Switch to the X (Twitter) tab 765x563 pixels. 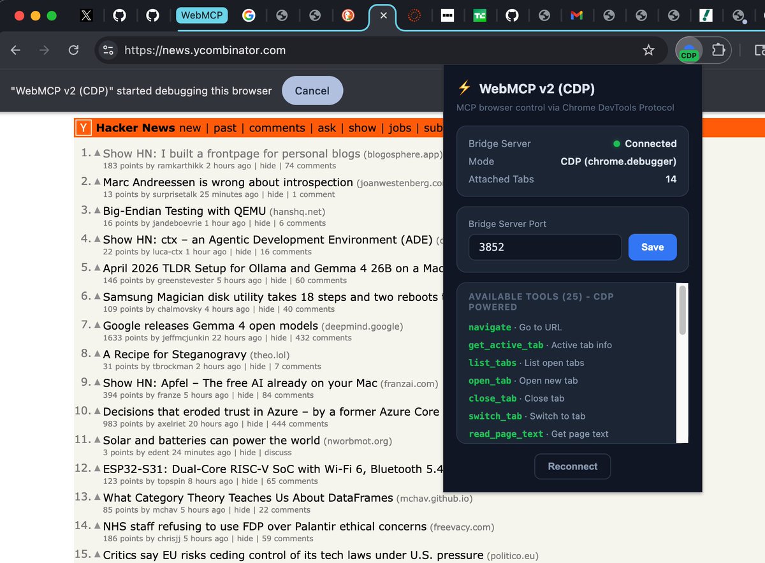click(x=86, y=15)
